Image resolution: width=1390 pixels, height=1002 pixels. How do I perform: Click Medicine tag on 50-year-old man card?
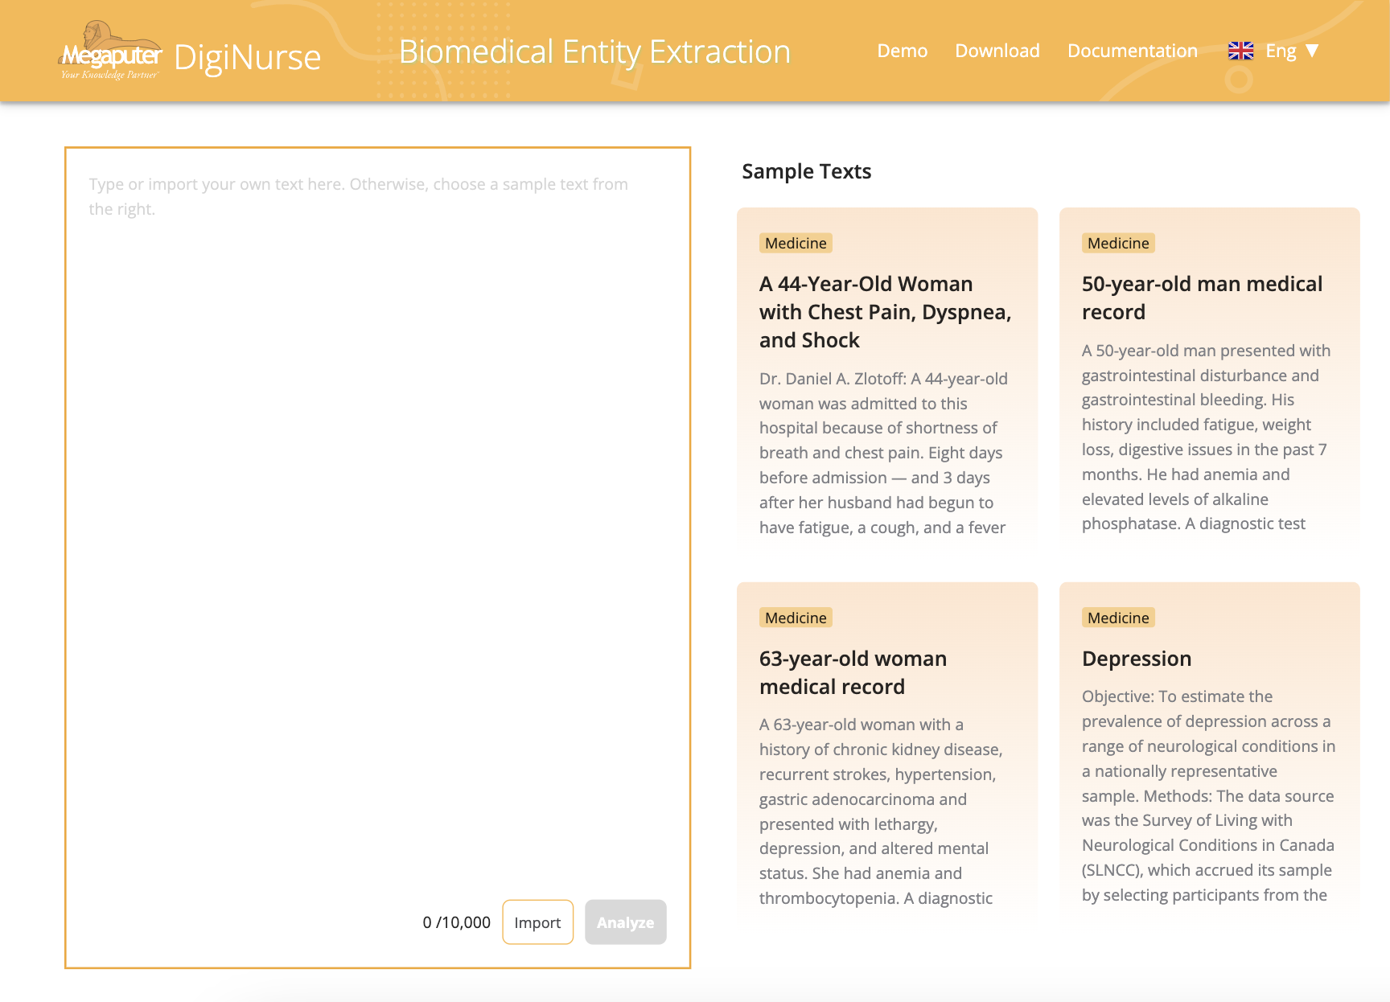[x=1118, y=243]
